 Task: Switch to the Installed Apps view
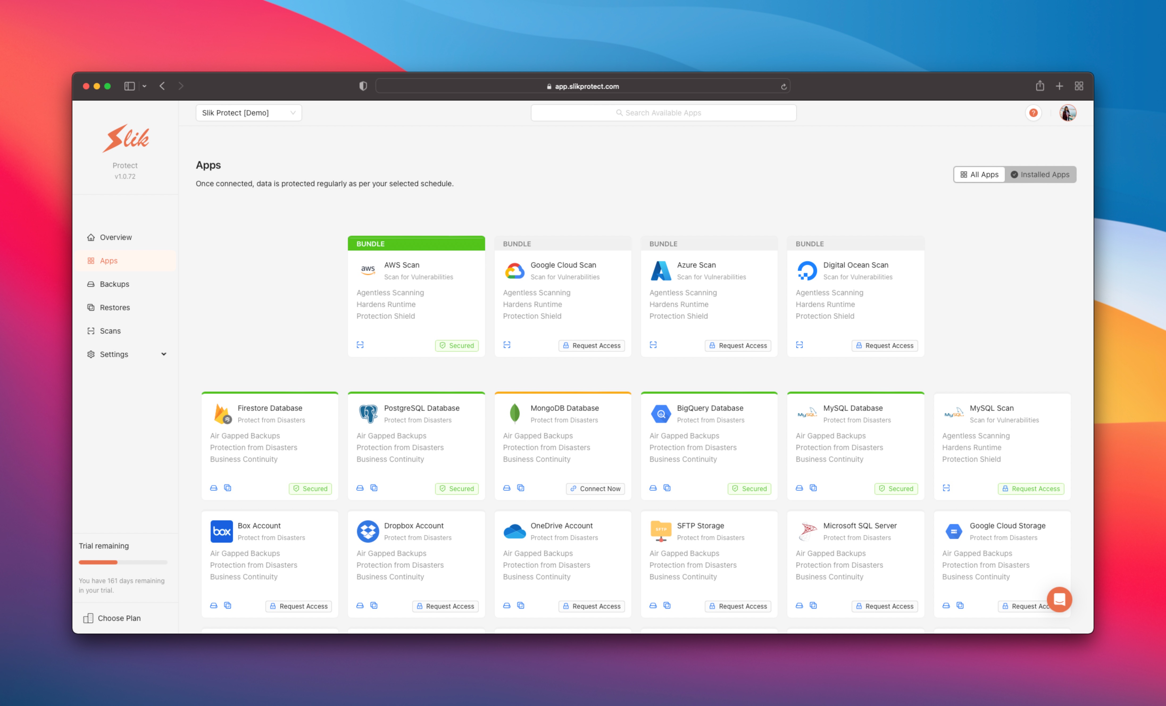coord(1041,174)
